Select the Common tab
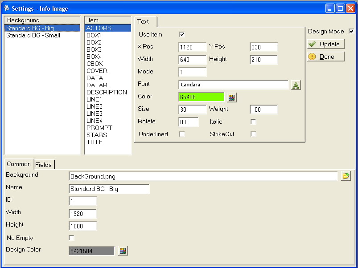 [x=19, y=164]
